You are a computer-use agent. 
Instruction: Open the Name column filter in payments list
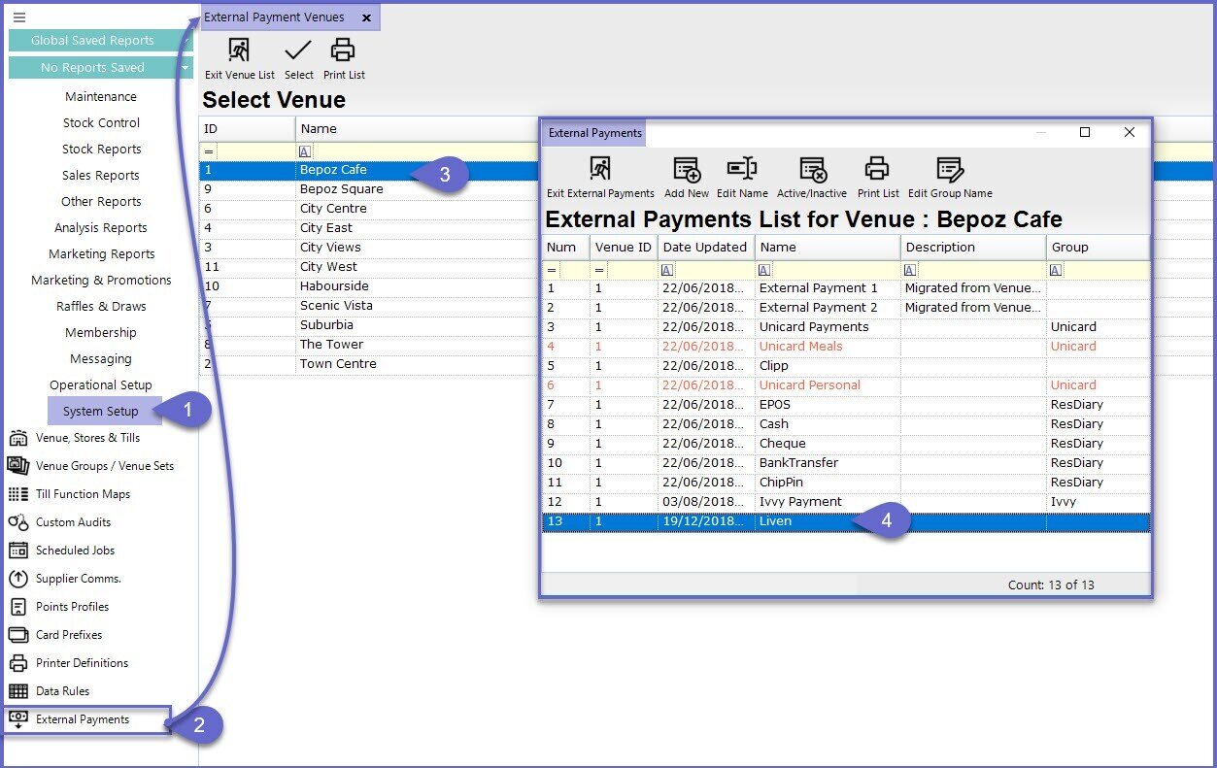point(764,270)
